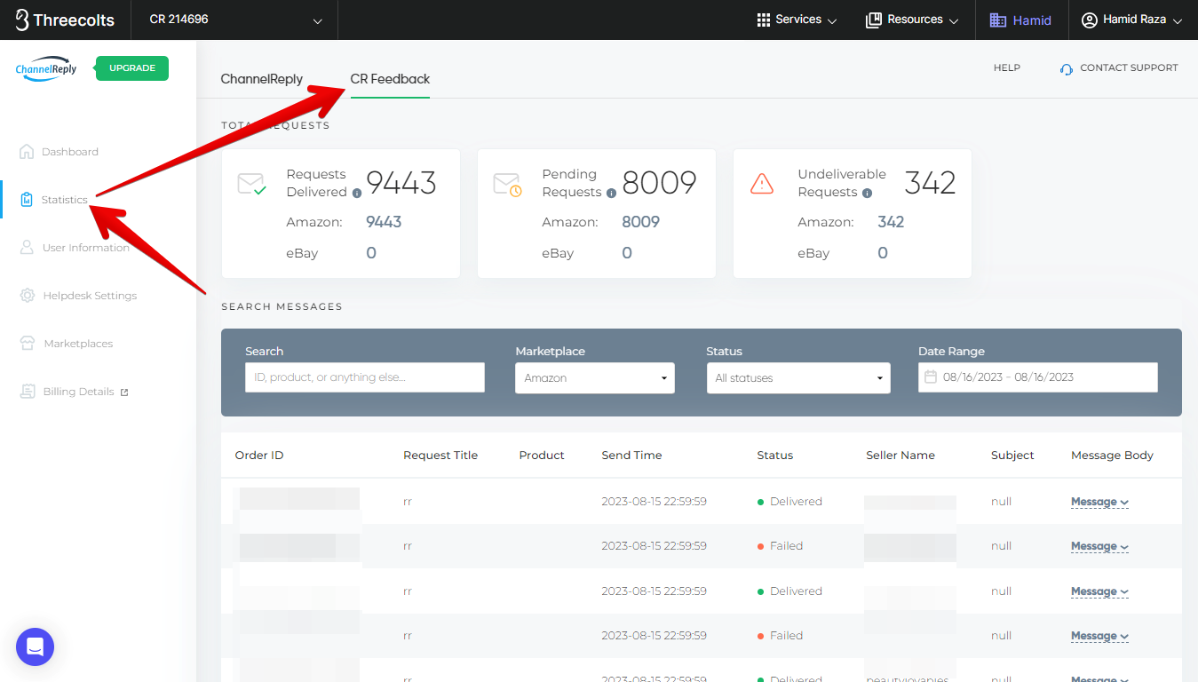Open the Status All statuses dropdown
1198x682 pixels.
coord(798,378)
